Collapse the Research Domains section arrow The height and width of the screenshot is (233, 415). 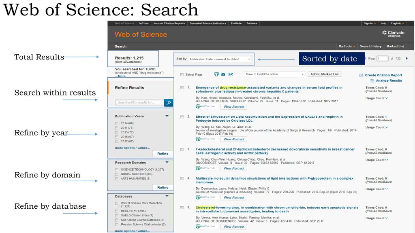tap(167, 162)
